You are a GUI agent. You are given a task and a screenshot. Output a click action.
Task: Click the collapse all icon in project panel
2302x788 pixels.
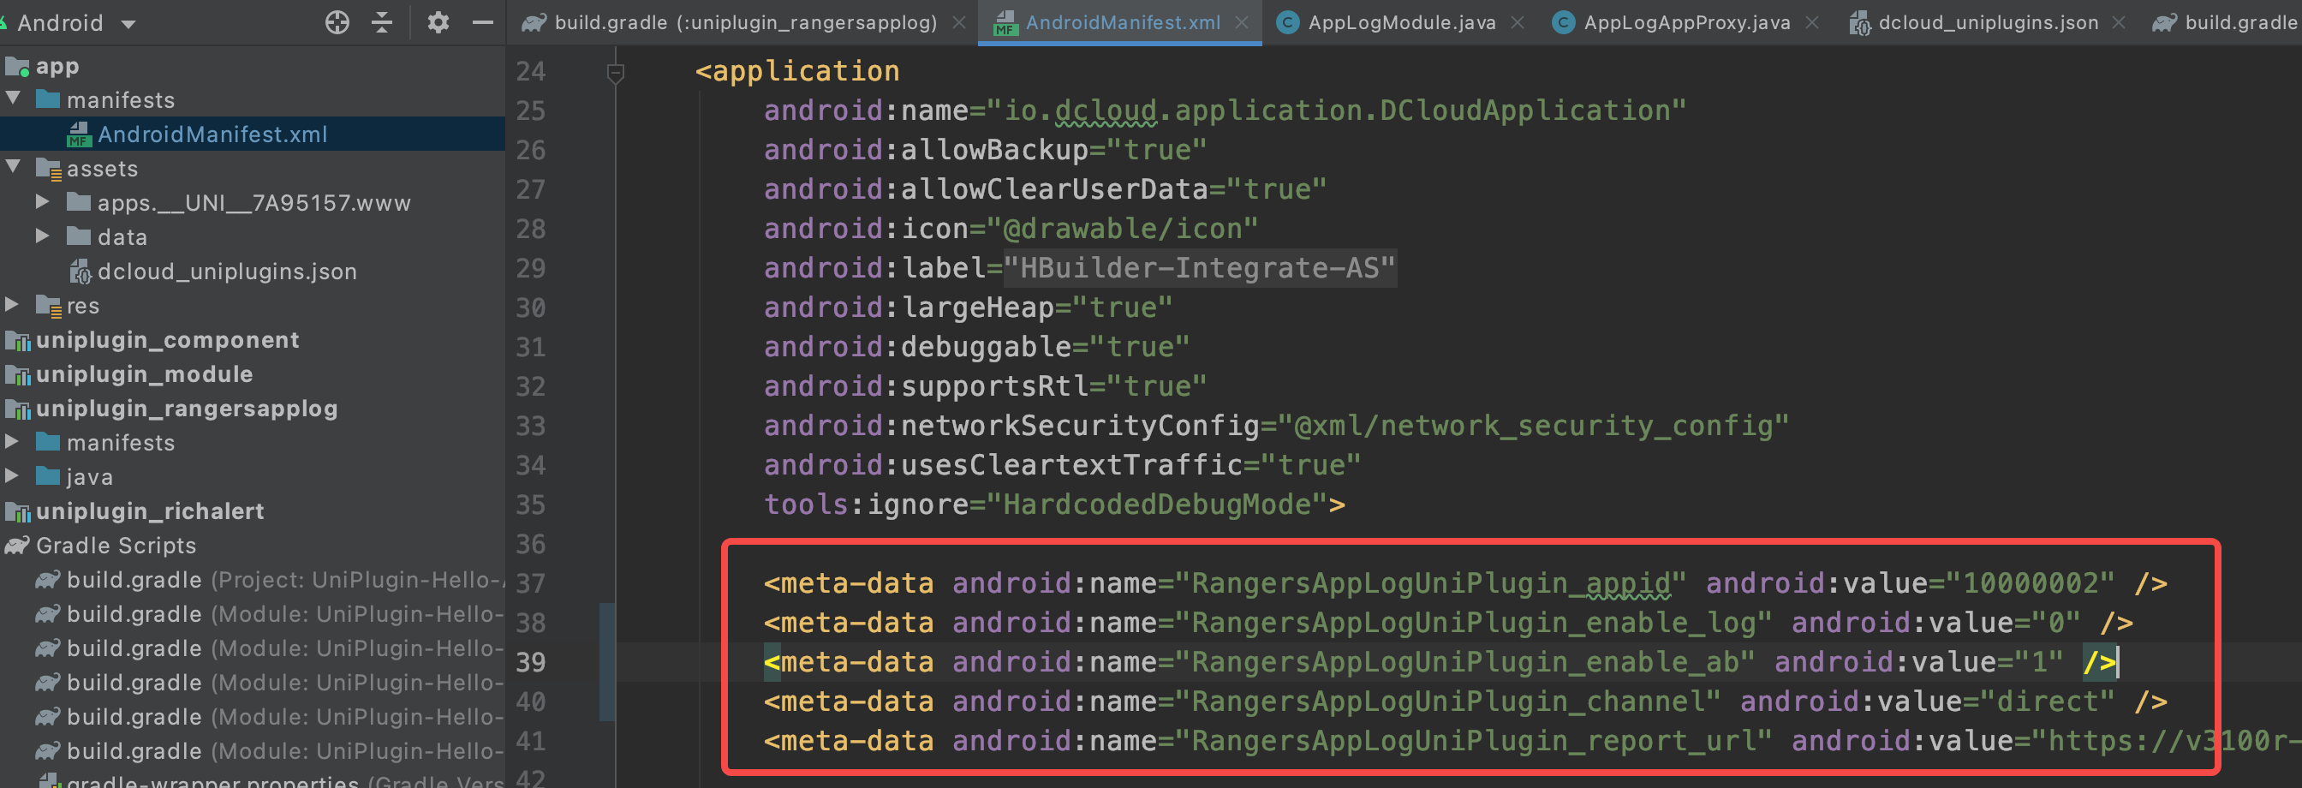coord(382,22)
